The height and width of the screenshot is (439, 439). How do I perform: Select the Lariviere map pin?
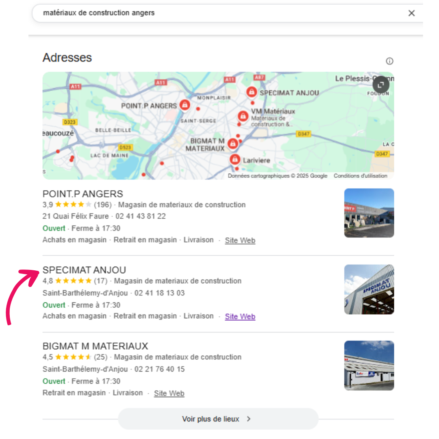235,160
